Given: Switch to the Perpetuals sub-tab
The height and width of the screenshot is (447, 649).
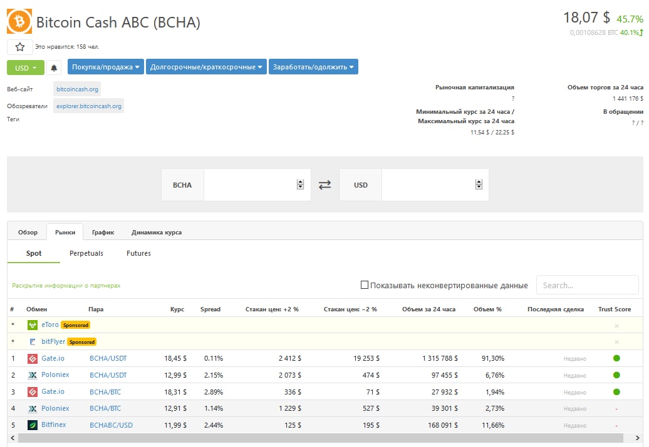Looking at the screenshot, I should click(86, 253).
